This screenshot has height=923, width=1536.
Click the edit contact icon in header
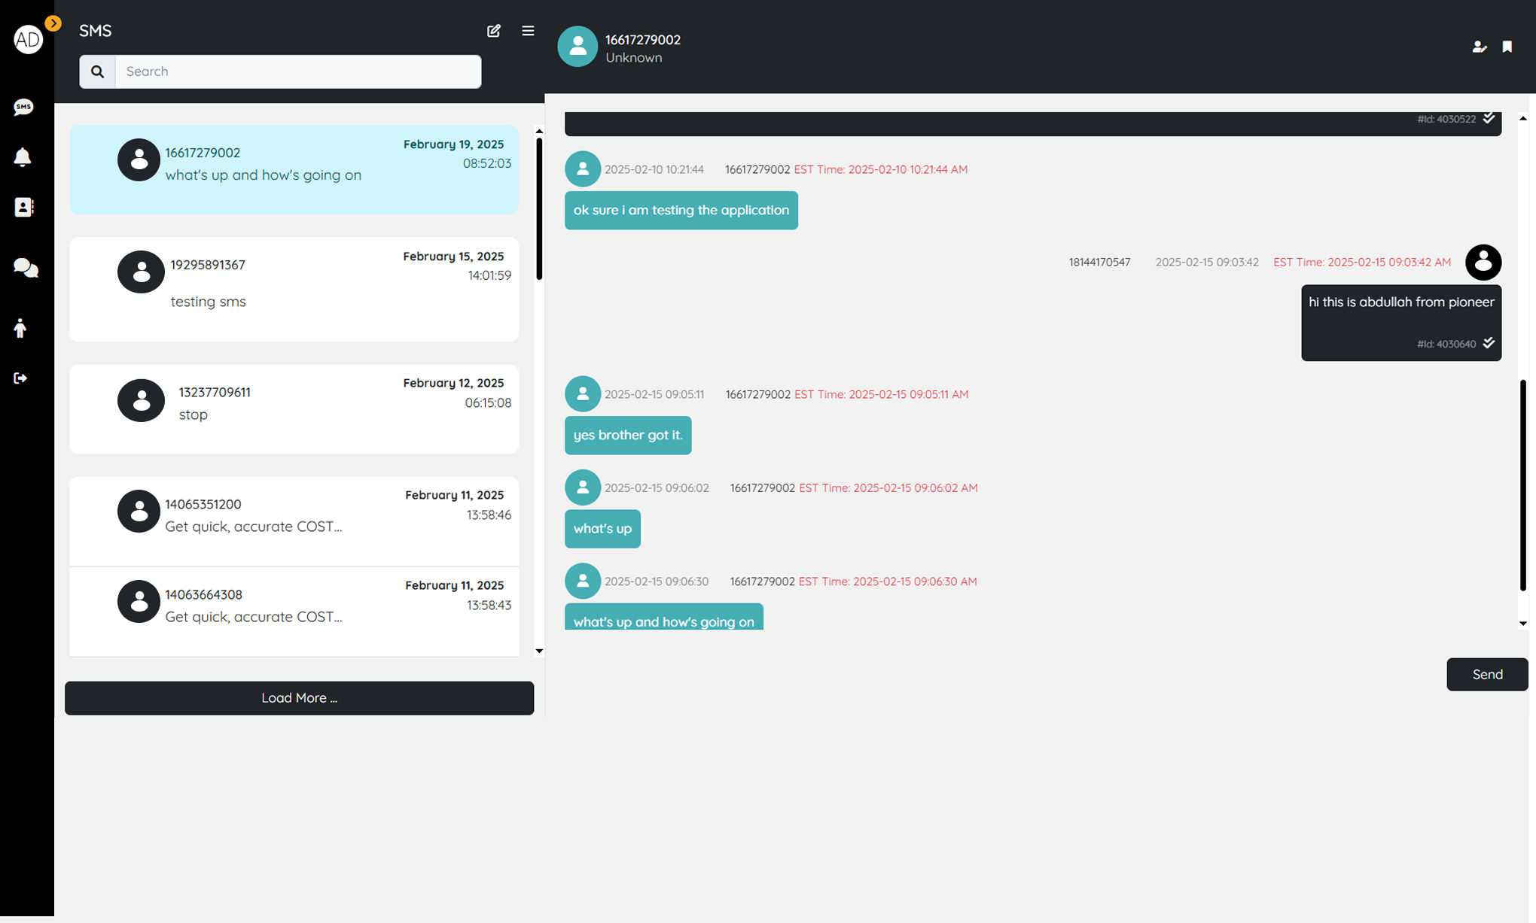pyautogui.click(x=1479, y=47)
